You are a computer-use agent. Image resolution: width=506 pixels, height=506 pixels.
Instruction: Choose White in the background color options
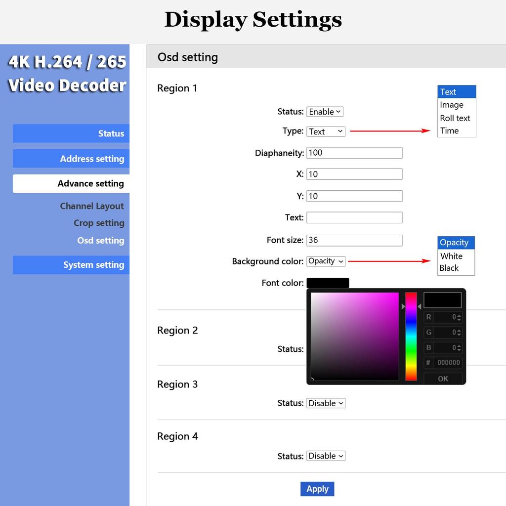pyautogui.click(x=451, y=256)
